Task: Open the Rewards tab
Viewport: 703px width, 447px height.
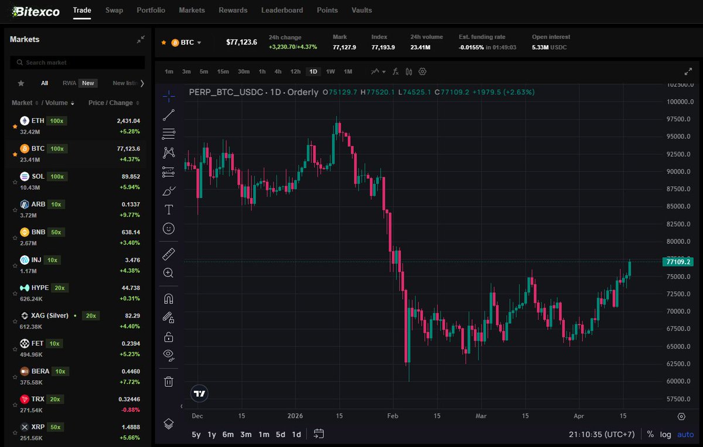Action: [233, 10]
